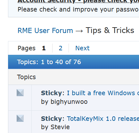Image resolution: width=139 pixels, height=133 pixels.
Task: Click the 'Pages' label
Action: coord(27,48)
